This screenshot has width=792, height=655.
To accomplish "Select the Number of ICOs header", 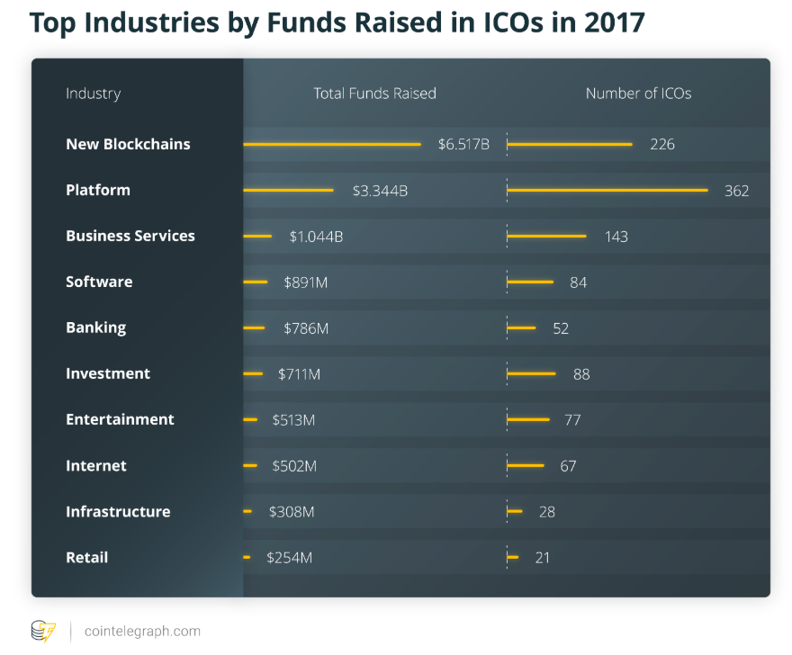I will (638, 94).
